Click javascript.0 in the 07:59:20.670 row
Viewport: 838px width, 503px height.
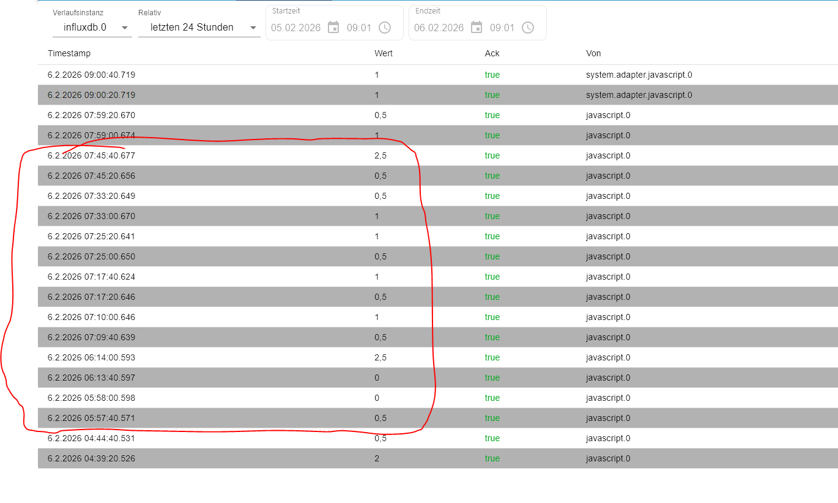[608, 115]
